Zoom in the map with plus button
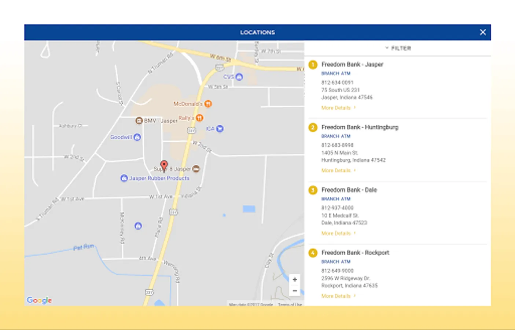The width and height of the screenshot is (515, 330). (295, 279)
